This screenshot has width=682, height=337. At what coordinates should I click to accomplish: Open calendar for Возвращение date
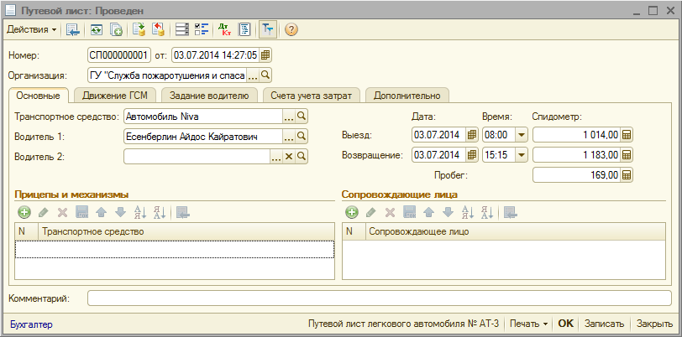click(x=471, y=155)
